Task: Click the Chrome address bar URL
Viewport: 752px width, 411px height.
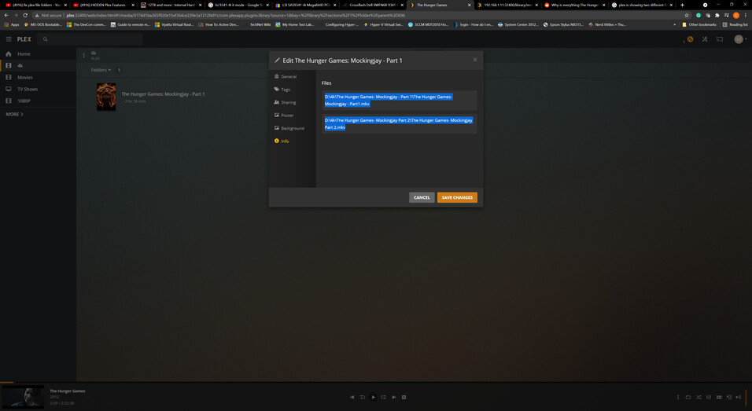Action: click(235, 16)
